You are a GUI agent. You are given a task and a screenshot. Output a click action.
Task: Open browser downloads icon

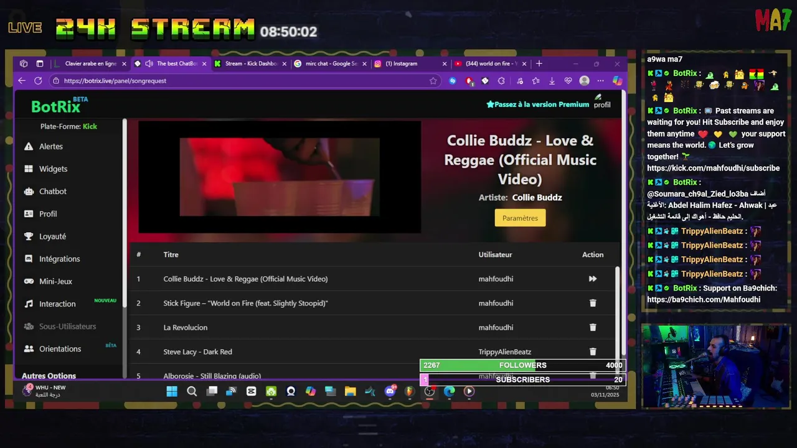click(552, 80)
